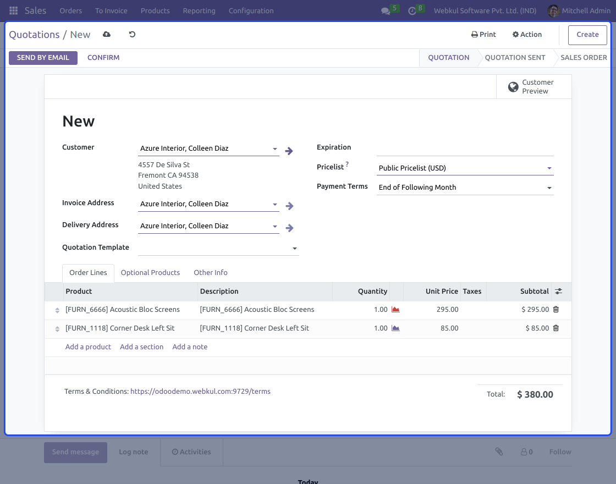Viewport: 616px width, 484px height.
Task: Click the cloud save icon
Action: point(107,35)
